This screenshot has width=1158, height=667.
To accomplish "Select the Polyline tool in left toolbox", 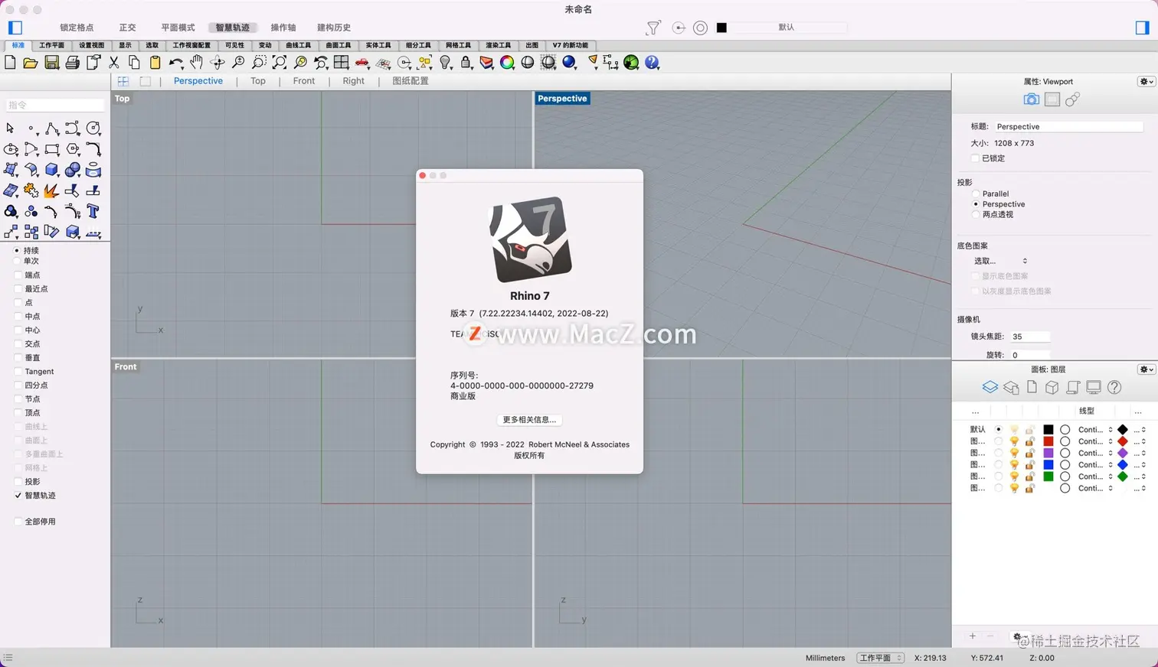I will click(x=52, y=129).
